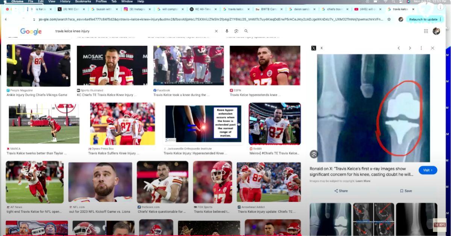Open the Google apps grid

pos(426,31)
